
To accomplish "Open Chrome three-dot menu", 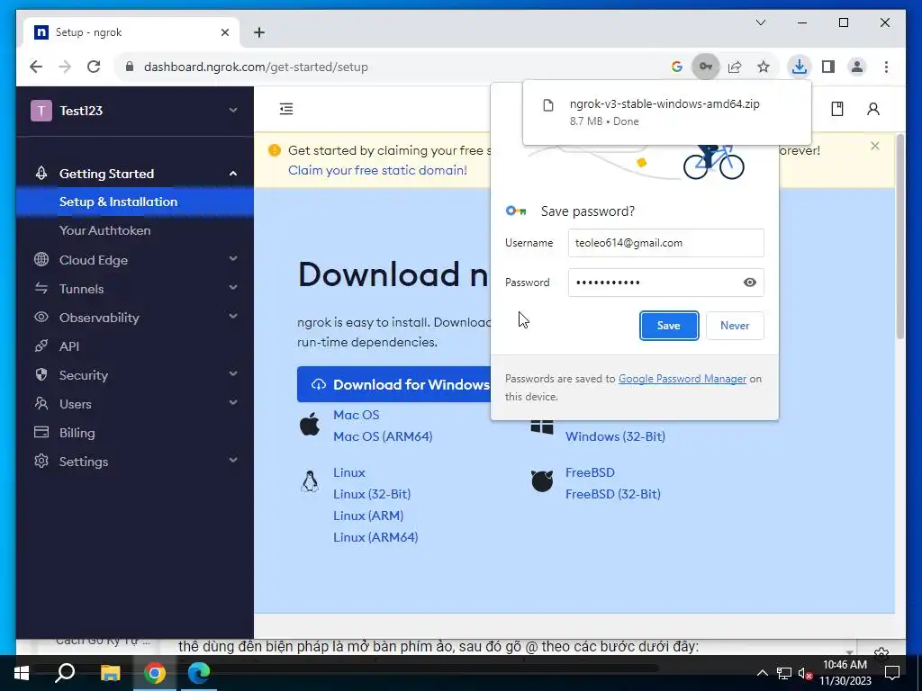I will tap(886, 67).
